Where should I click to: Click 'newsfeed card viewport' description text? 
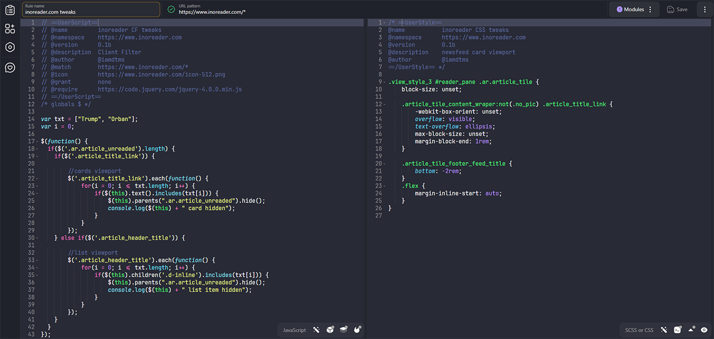pyautogui.click(x=479, y=52)
